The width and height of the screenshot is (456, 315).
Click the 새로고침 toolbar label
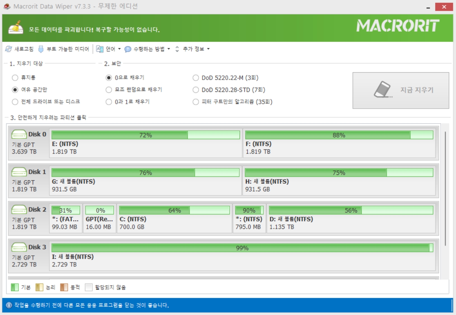[24, 49]
